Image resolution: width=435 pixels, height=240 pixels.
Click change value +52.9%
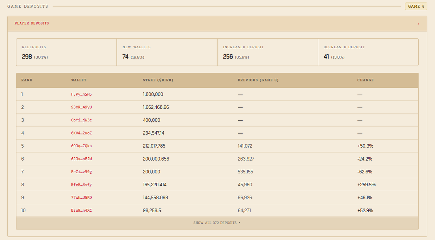click(x=365, y=210)
